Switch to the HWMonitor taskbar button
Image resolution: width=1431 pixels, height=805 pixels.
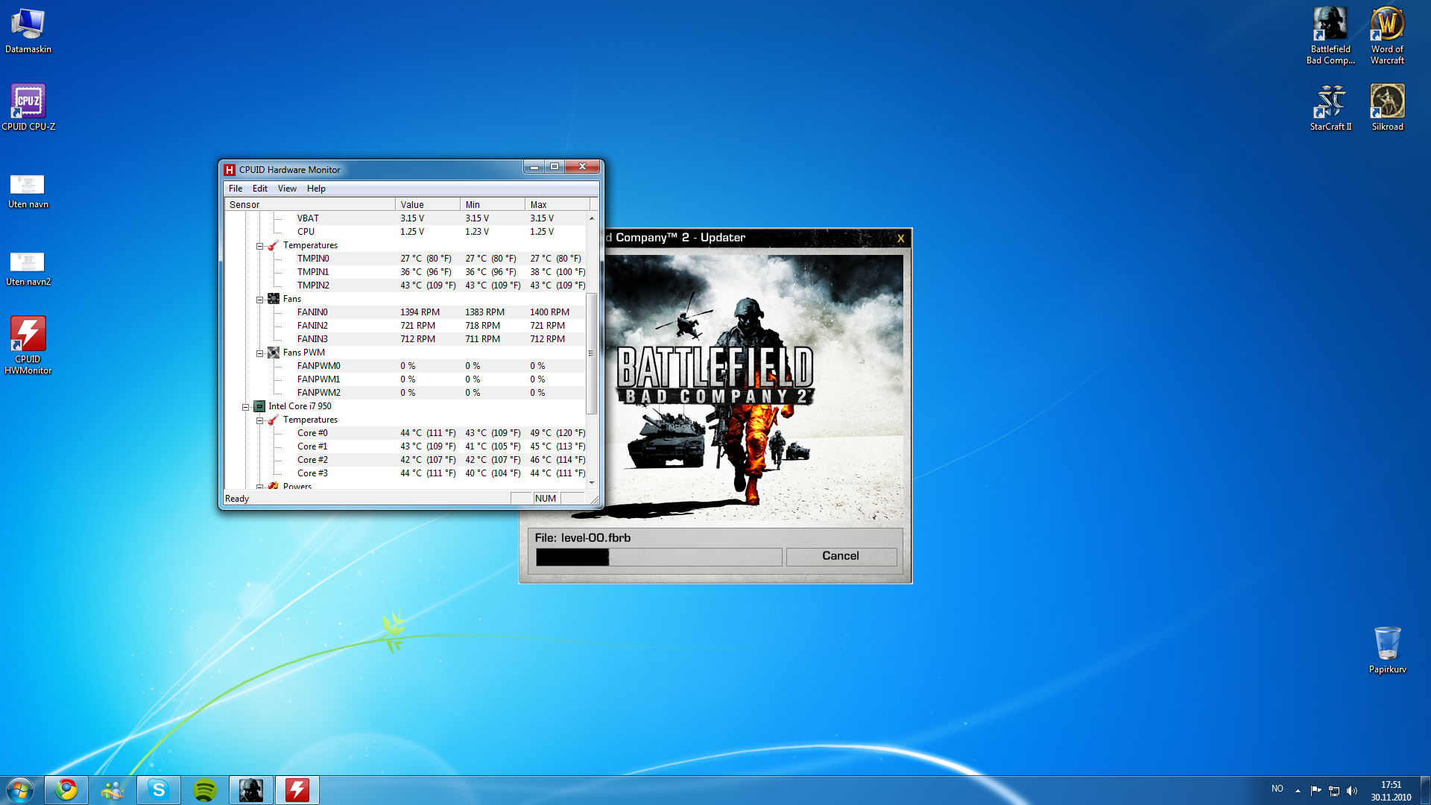coord(297,790)
